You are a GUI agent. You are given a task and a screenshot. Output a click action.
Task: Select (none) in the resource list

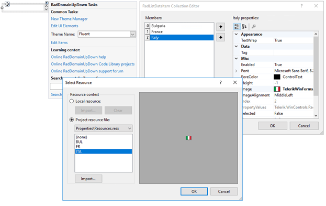pyautogui.click(x=103, y=137)
